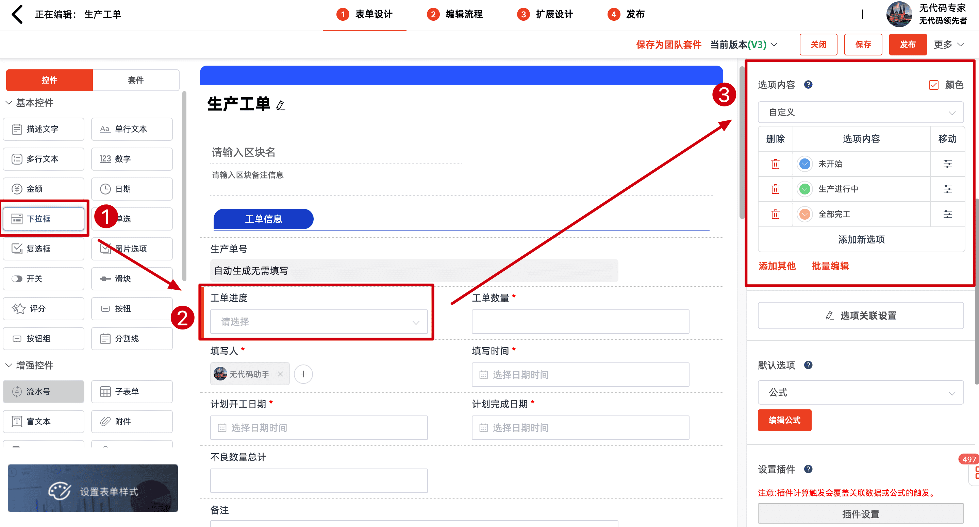Click trash icon for 全部完工 option

[775, 214]
